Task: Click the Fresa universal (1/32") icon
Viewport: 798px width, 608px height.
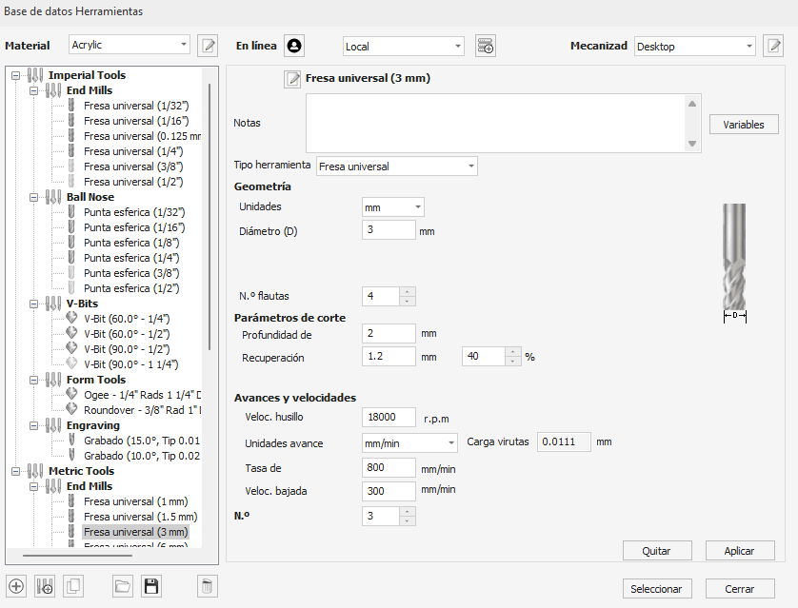Action: [71, 106]
